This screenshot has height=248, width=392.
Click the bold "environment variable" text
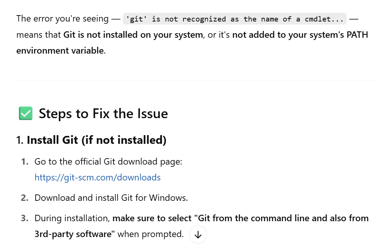tap(60, 50)
